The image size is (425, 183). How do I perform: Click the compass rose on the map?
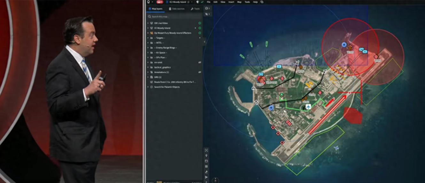[x=215, y=180]
